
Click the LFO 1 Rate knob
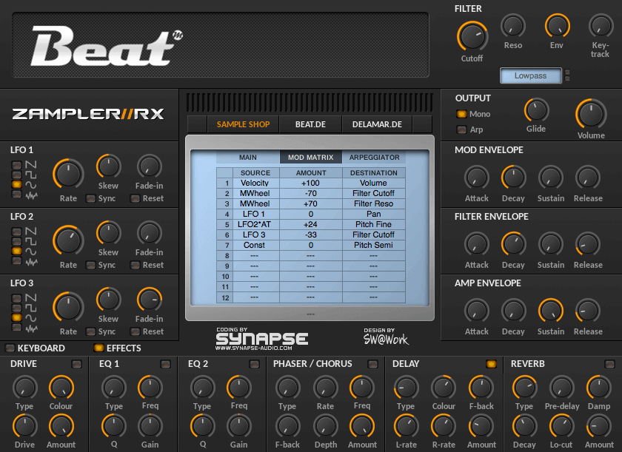coord(68,174)
